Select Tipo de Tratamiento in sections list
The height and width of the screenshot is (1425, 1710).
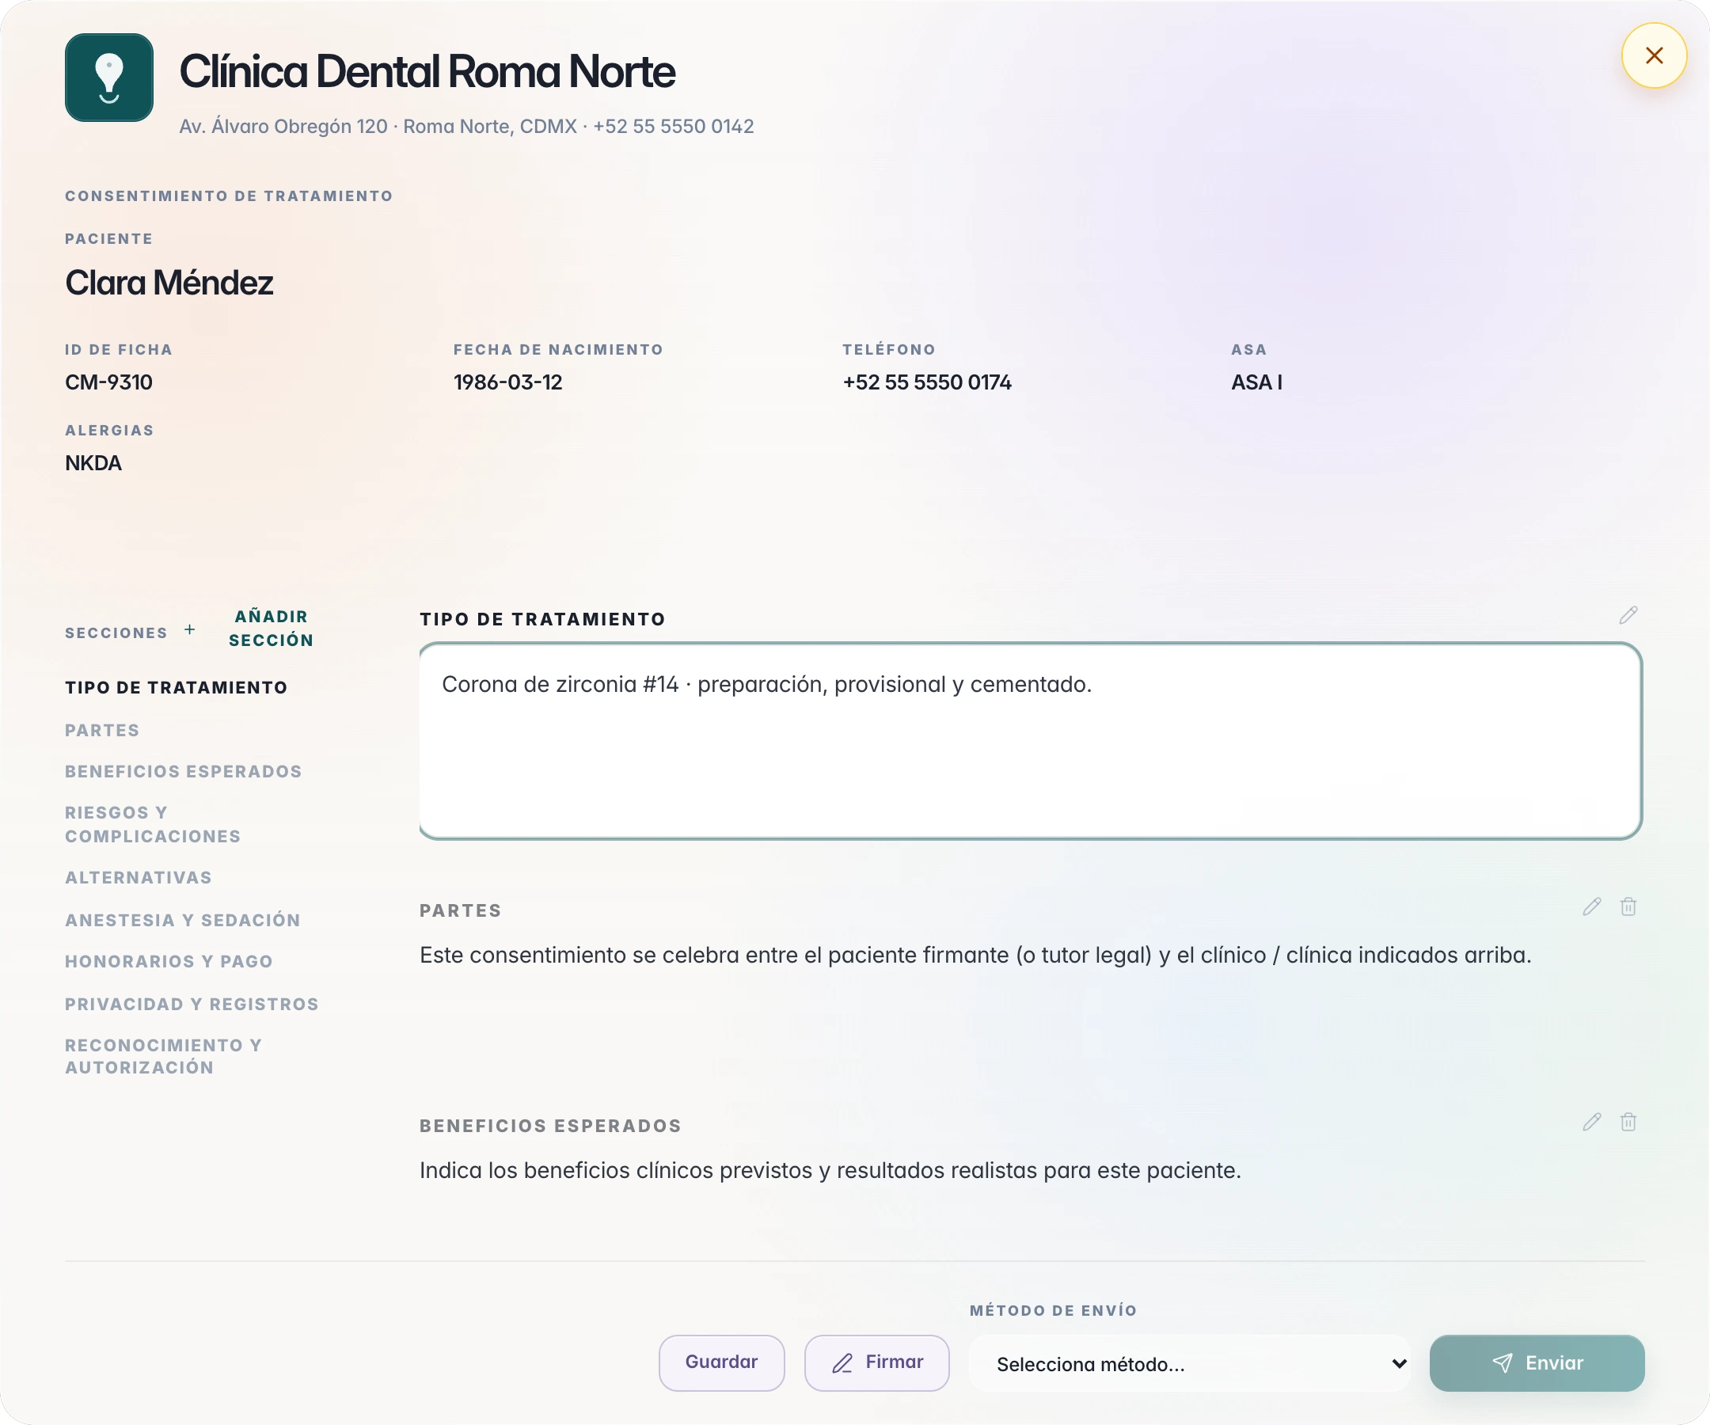click(x=177, y=688)
